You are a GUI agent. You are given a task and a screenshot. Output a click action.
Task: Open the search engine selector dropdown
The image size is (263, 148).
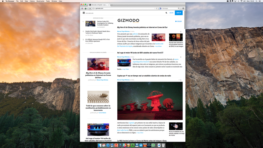(160, 9)
